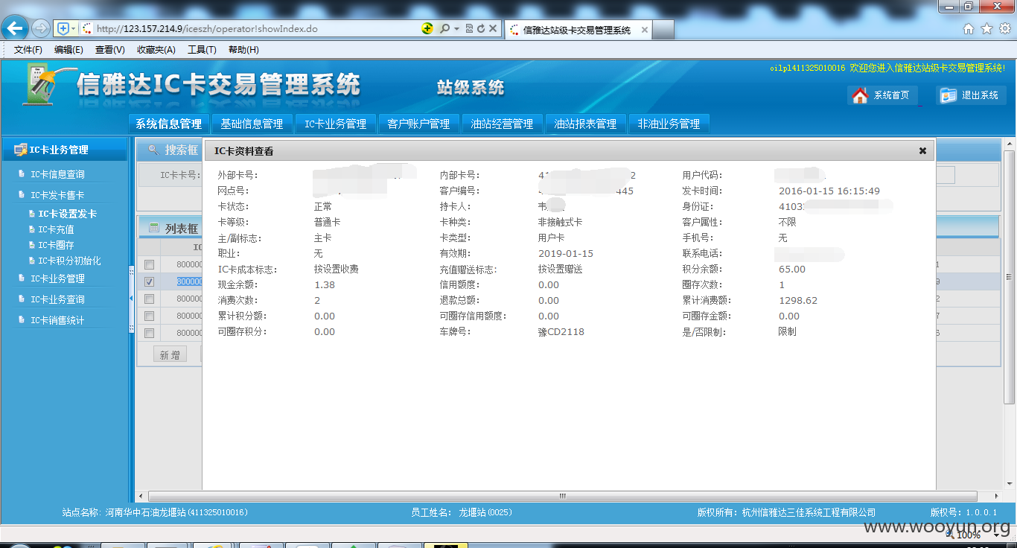Click the green plus icon in address bar
The width and height of the screenshot is (1017, 548).
click(427, 28)
